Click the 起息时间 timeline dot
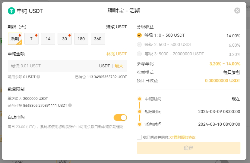This screenshot has height=163, width=250. tap(140, 112)
